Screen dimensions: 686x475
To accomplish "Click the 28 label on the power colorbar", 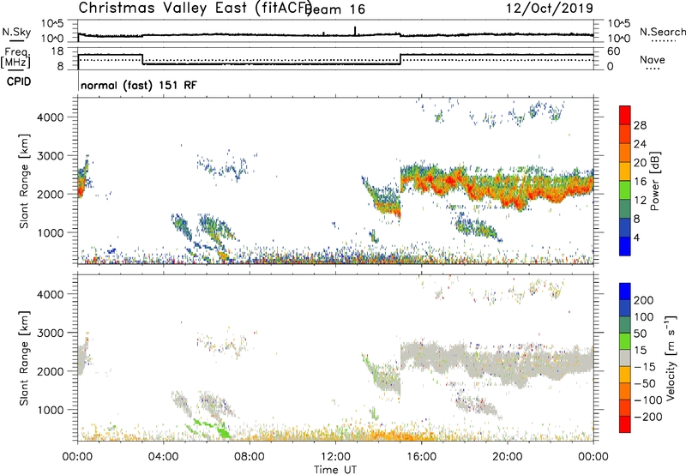I will click(x=640, y=125).
